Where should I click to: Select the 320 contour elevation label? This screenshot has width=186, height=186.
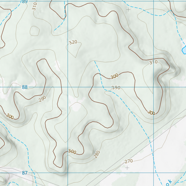pos(73,42)
